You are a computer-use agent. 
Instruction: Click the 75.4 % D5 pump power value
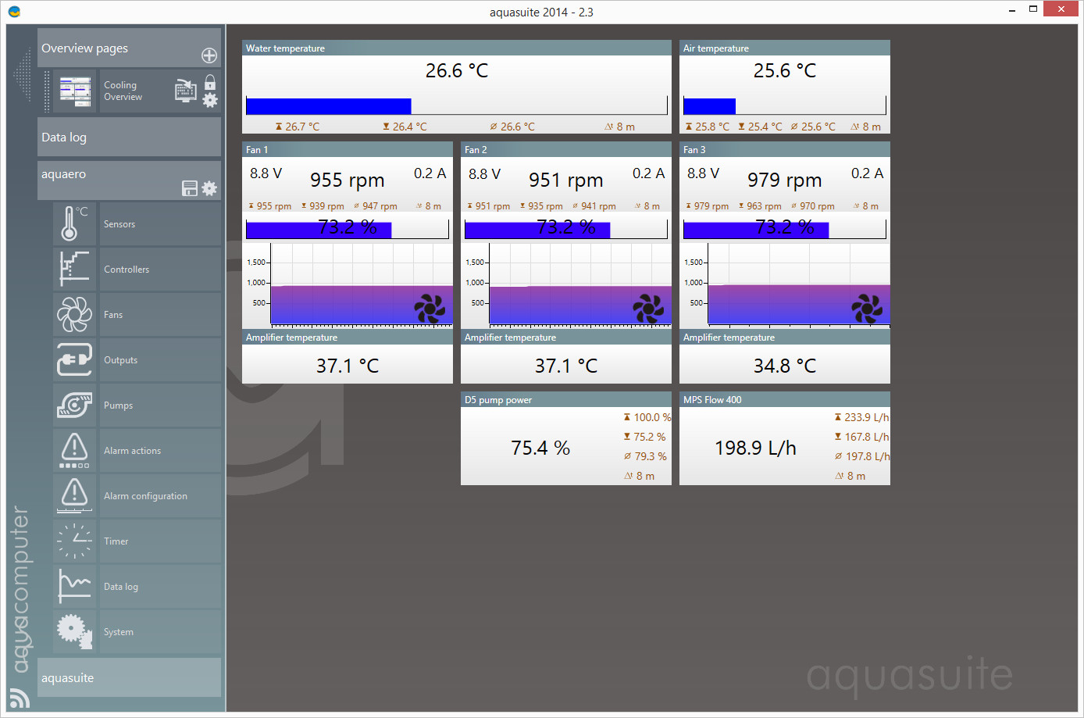pyautogui.click(x=540, y=448)
